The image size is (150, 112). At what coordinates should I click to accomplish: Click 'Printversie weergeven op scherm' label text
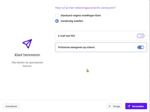76,47
